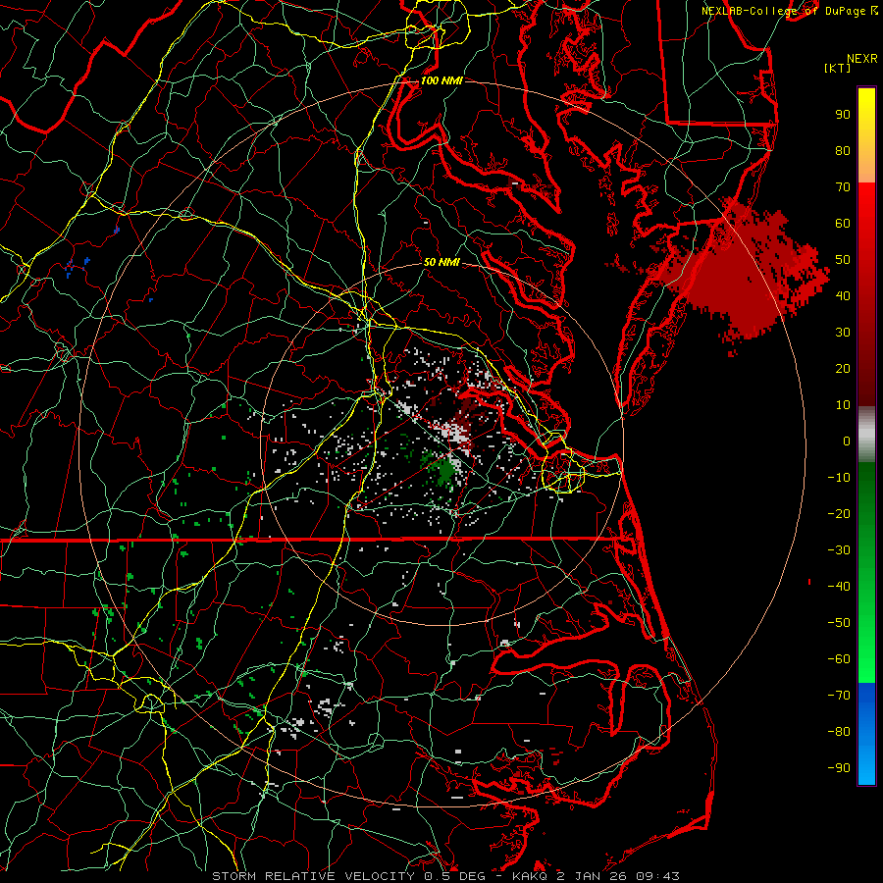Click the -80 knot scale value
This screenshot has height=883, width=883.
(839, 732)
